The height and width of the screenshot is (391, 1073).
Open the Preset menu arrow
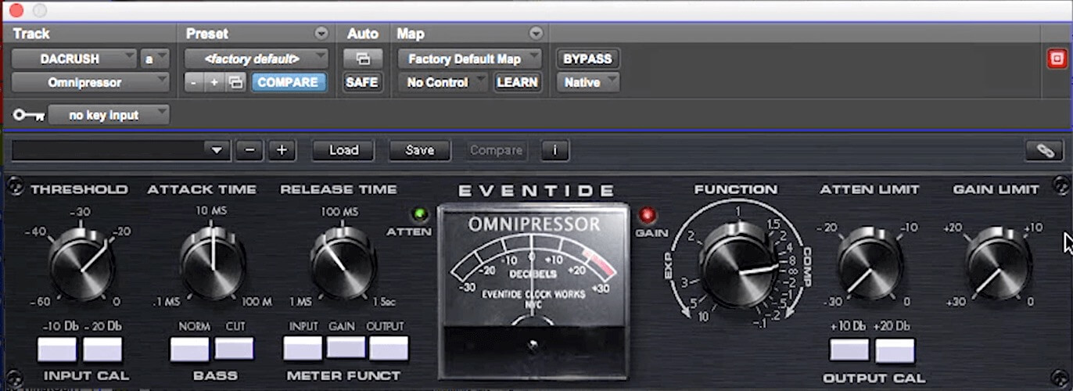(x=321, y=34)
